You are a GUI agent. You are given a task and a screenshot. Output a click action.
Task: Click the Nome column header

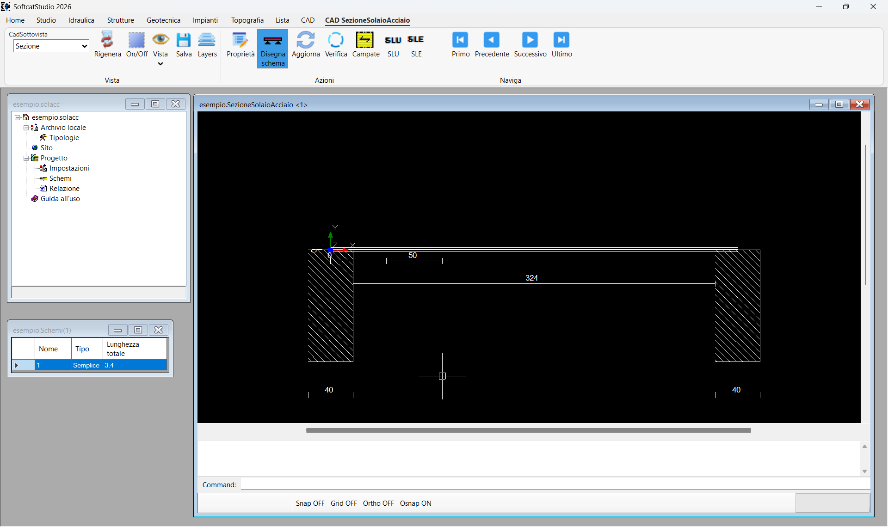click(53, 349)
